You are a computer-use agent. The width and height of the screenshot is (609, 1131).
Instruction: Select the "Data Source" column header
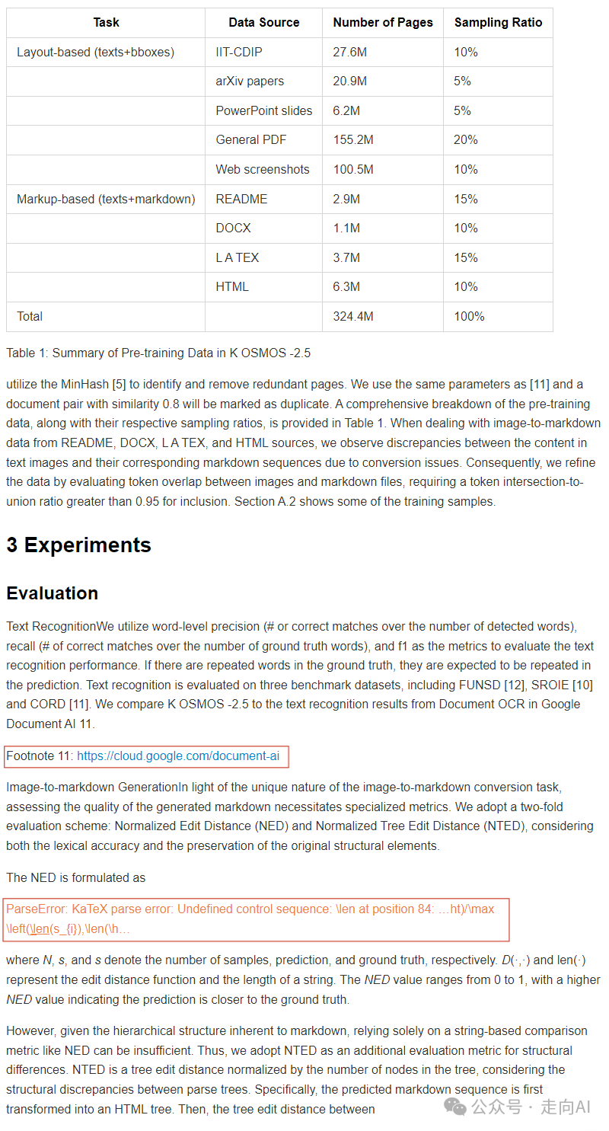coord(263,23)
